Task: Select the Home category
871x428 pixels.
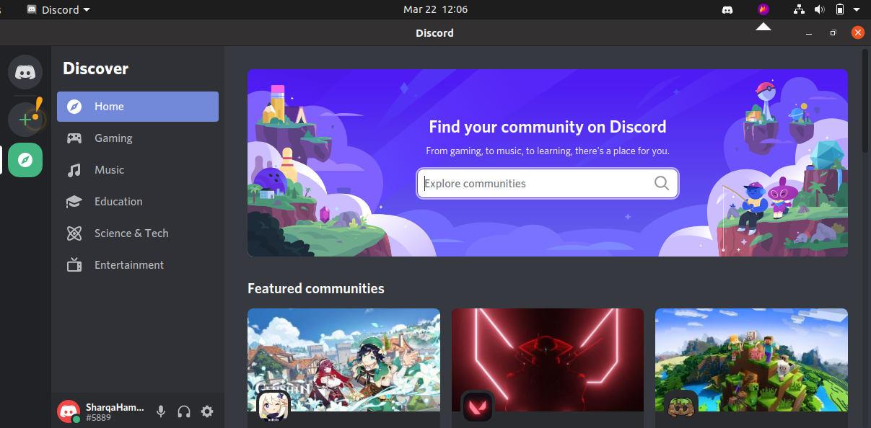Action: pyautogui.click(x=138, y=107)
